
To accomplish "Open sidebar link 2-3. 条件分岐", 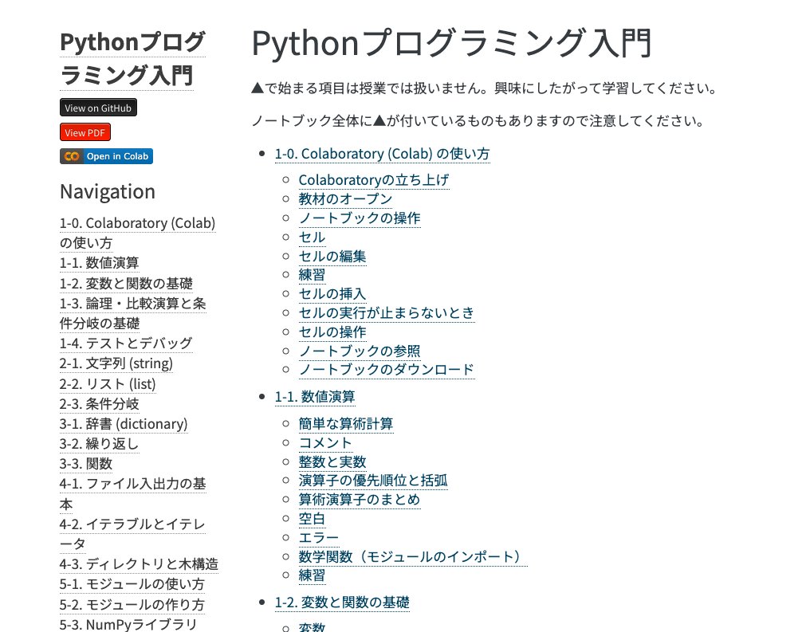I will click(x=99, y=404).
